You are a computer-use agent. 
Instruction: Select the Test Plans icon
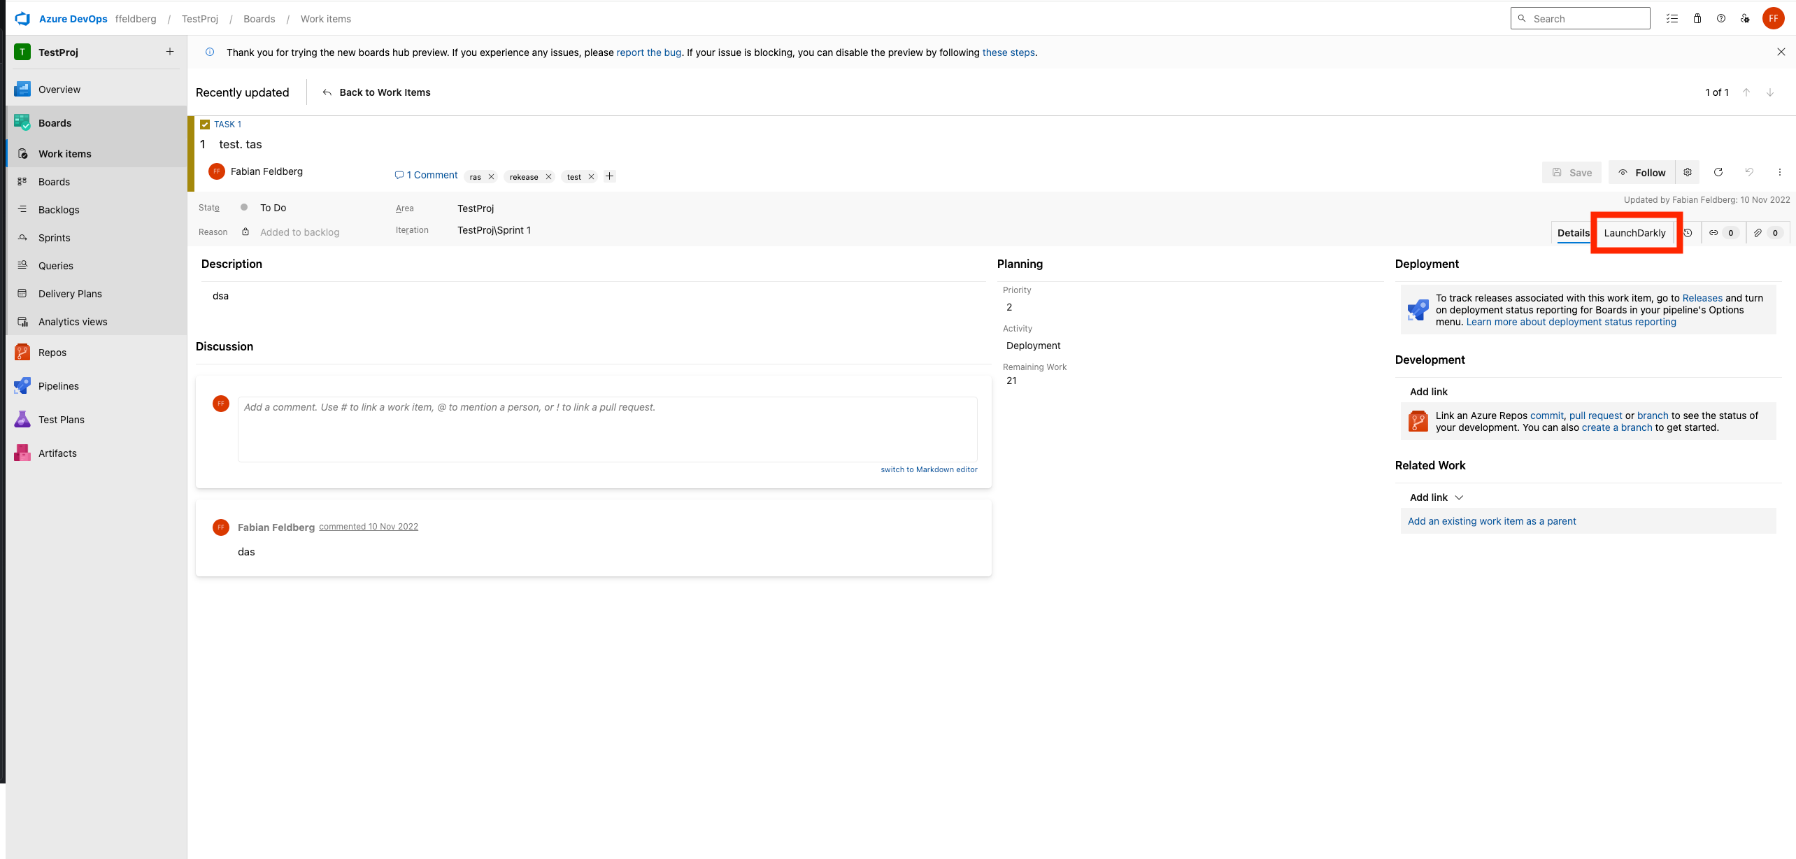22,419
